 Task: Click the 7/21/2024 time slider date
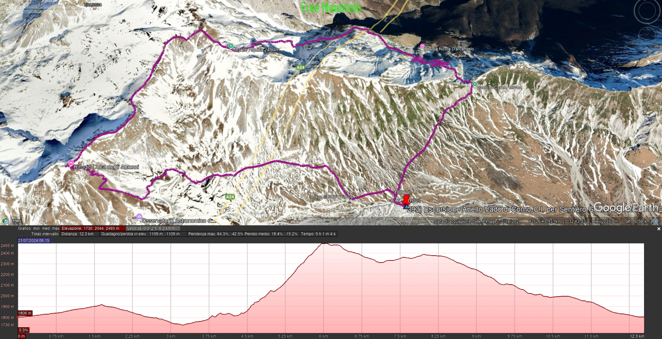pos(93,5)
